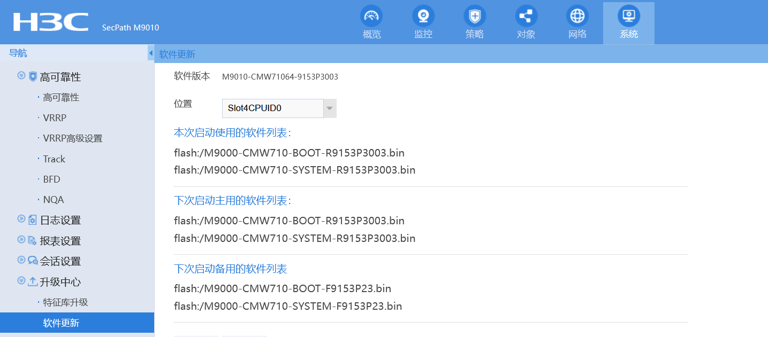Image resolution: width=768 pixels, height=337 pixels.
Task: Switch to the 监控 tab label
Action: 423,34
